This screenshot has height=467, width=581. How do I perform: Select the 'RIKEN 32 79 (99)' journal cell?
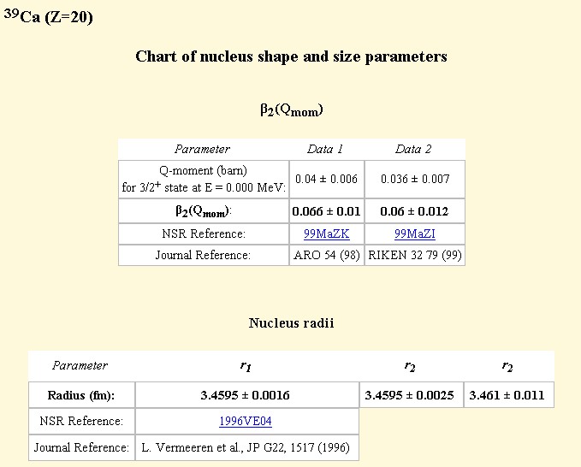click(x=415, y=255)
